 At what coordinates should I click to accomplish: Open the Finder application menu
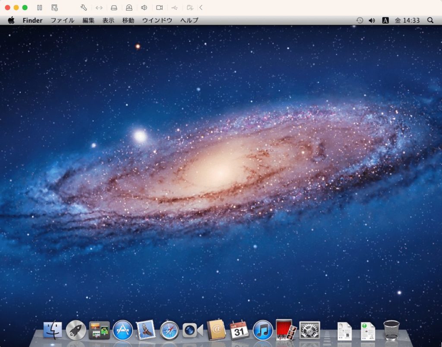(32, 20)
